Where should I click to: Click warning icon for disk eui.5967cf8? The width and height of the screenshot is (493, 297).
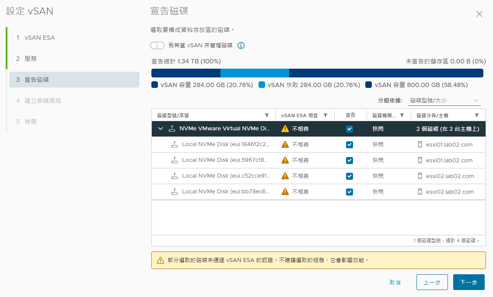[x=285, y=160]
